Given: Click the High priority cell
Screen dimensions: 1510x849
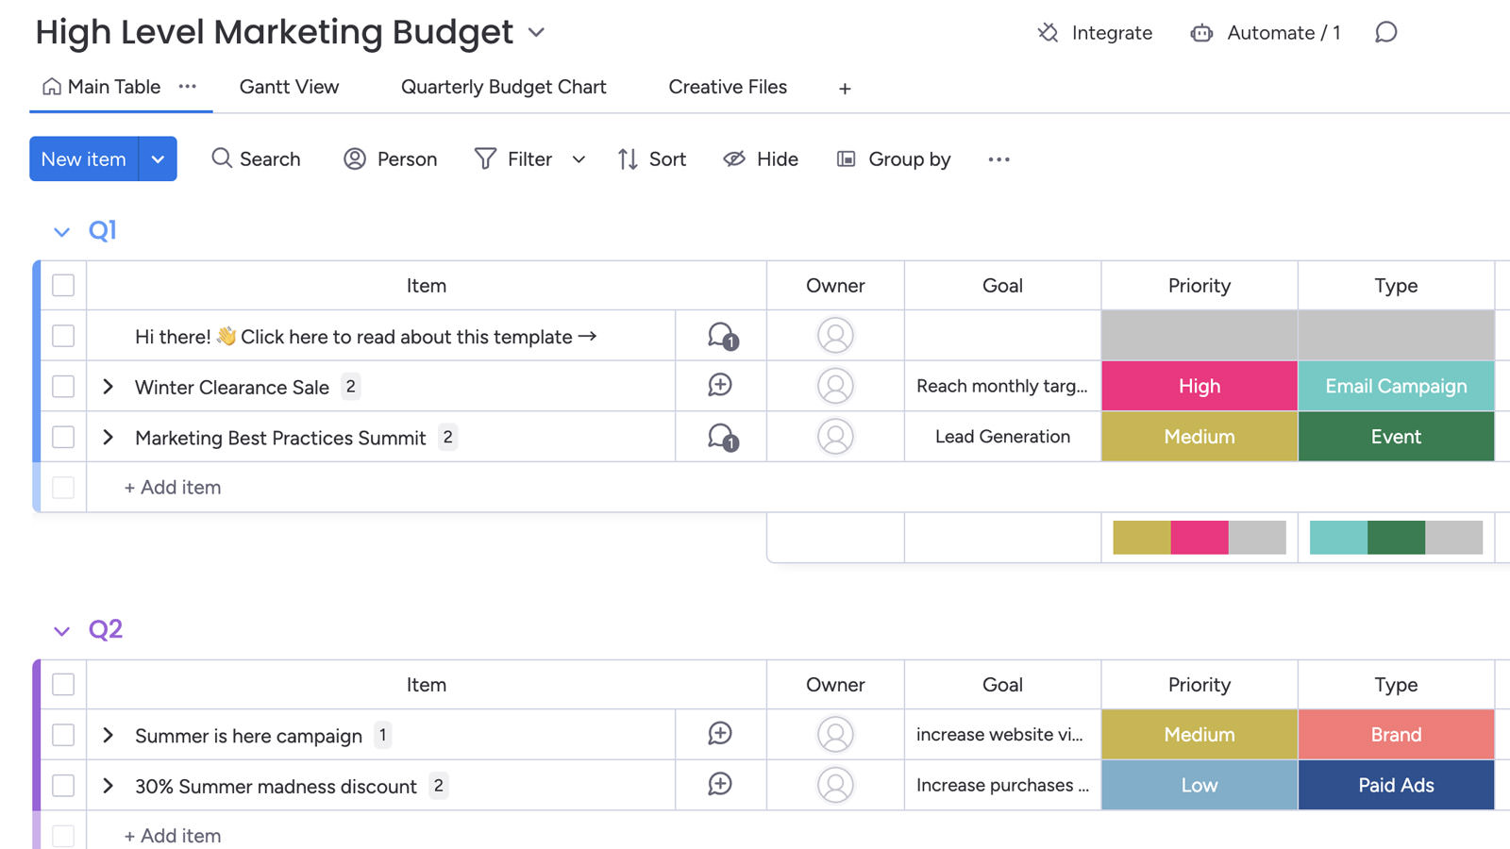Looking at the screenshot, I should point(1199,386).
